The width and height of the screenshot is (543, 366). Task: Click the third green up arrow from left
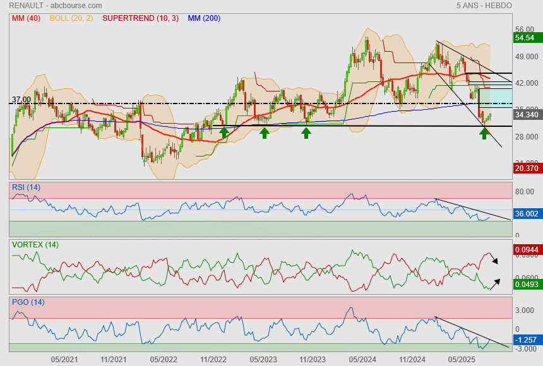click(x=306, y=133)
